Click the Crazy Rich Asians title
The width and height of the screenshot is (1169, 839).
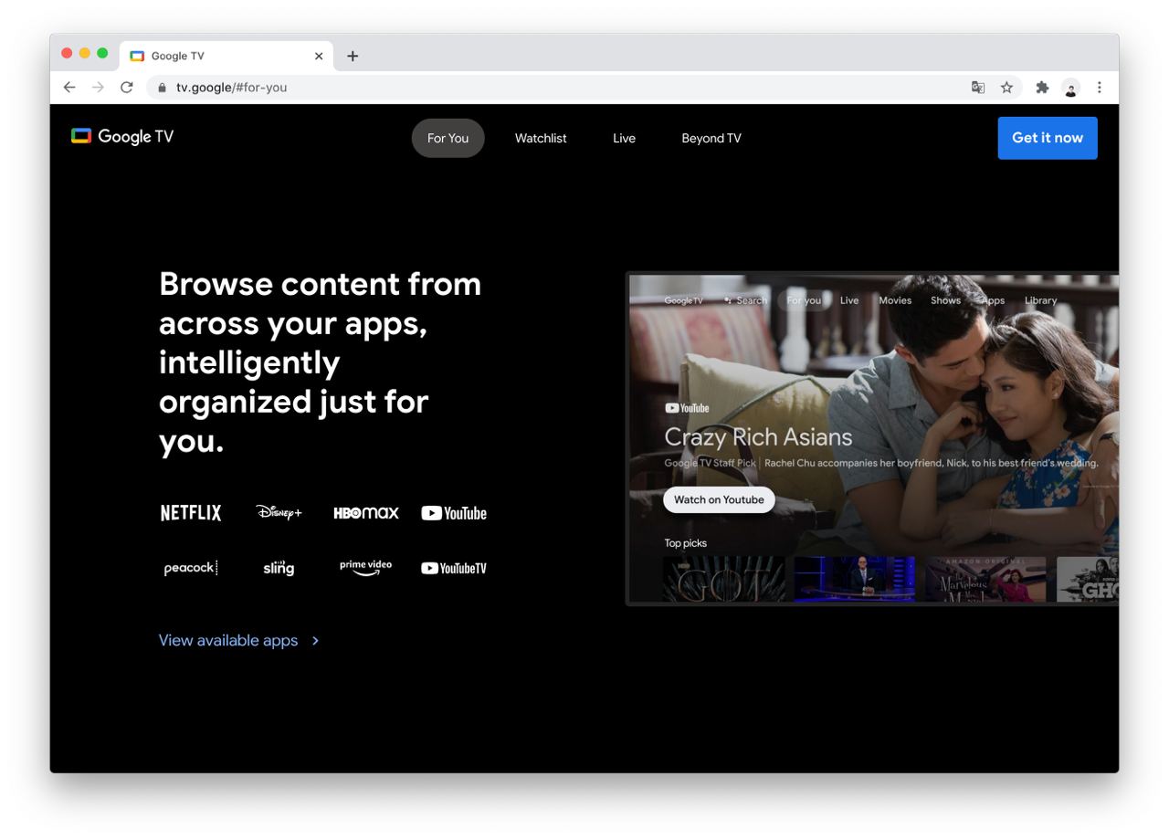[758, 437]
